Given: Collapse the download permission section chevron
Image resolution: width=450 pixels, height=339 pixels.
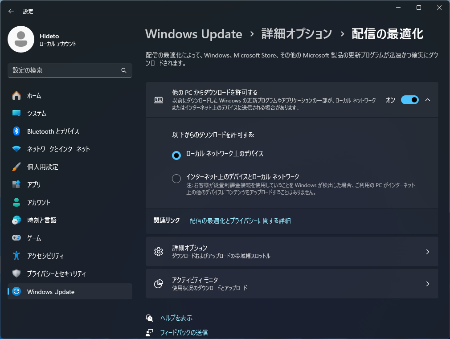Looking at the screenshot, I should (x=428, y=100).
